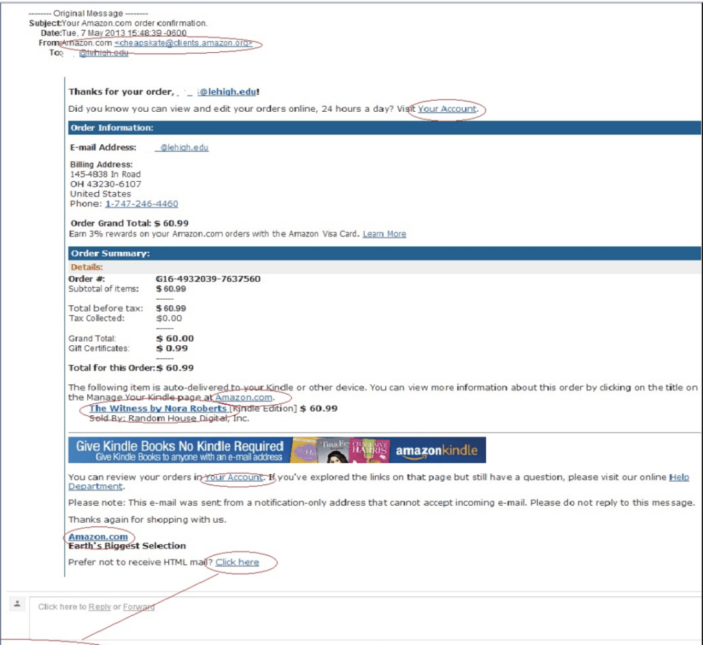Click the lehigh.edu link beside 'E-mail Address'

[x=182, y=148]
